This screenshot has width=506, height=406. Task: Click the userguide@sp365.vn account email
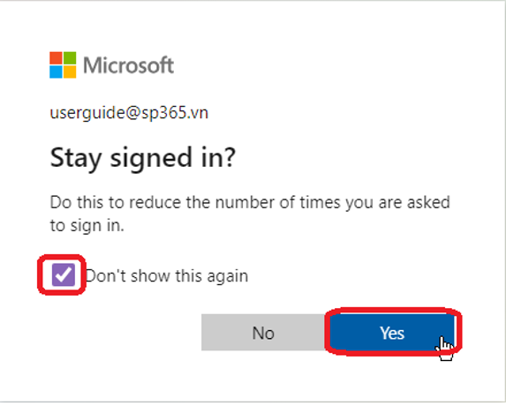point(129,113)
